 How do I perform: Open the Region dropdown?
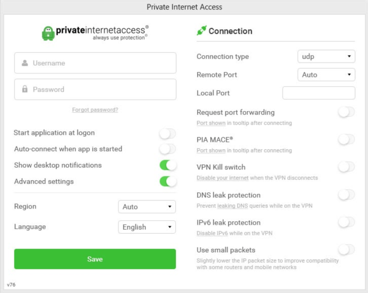click(147, 207)
